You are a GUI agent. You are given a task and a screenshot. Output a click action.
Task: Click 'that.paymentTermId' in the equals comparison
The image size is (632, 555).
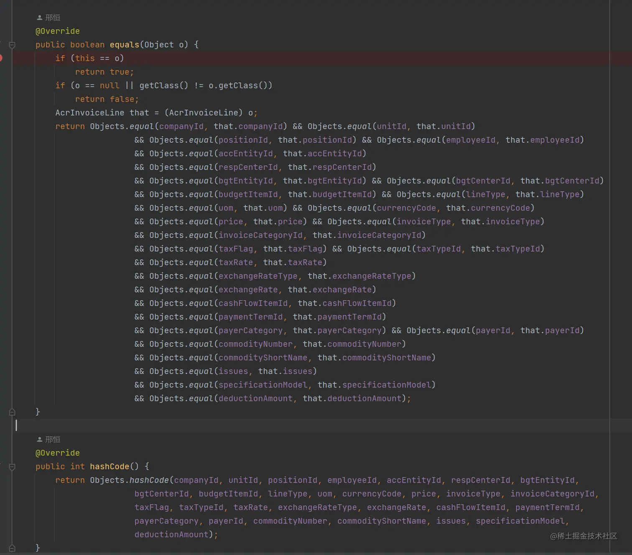pos(337,317)
